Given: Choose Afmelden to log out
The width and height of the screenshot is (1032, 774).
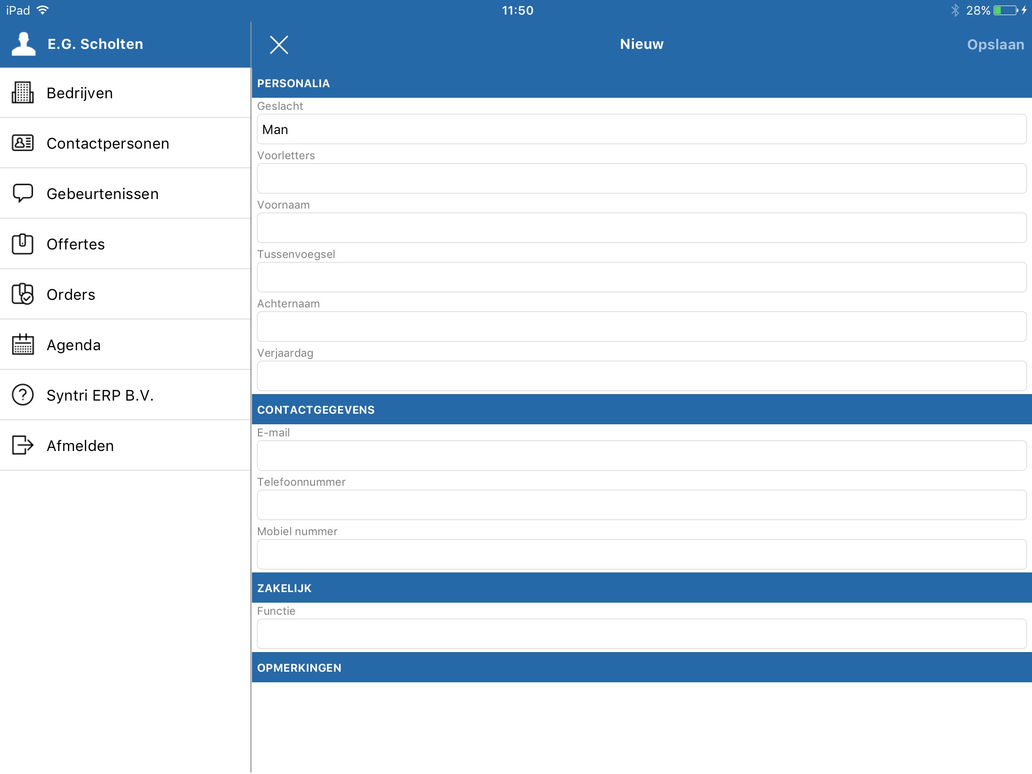Looking at the screenshot, I should 125,445.
